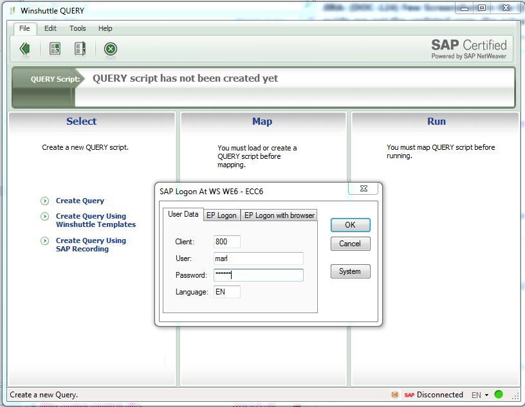Viewport: 525px width, 407px height.
Task: Click the Language input field
Action: pos(226,292)
